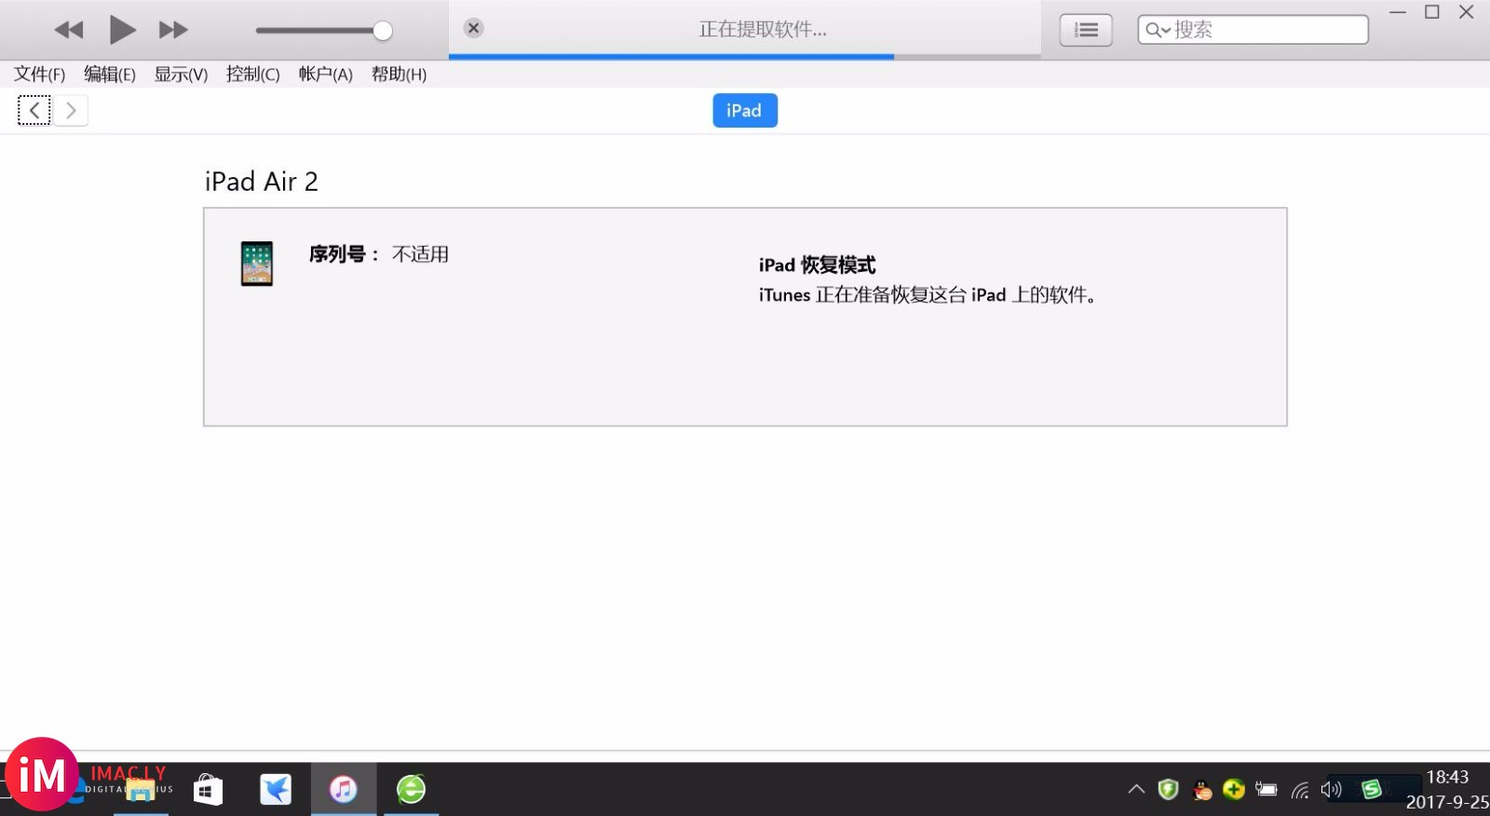Open File Explorer from taskbar
The width and height of the screenshot is (1490, 816).
tap(141, 790)
